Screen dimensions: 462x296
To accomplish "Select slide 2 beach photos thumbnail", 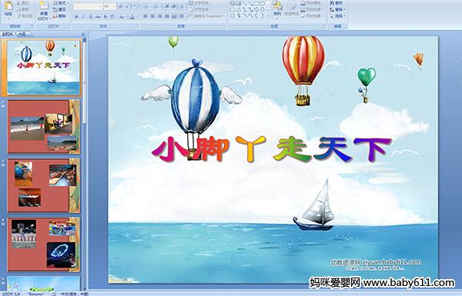I will [44, 127].
